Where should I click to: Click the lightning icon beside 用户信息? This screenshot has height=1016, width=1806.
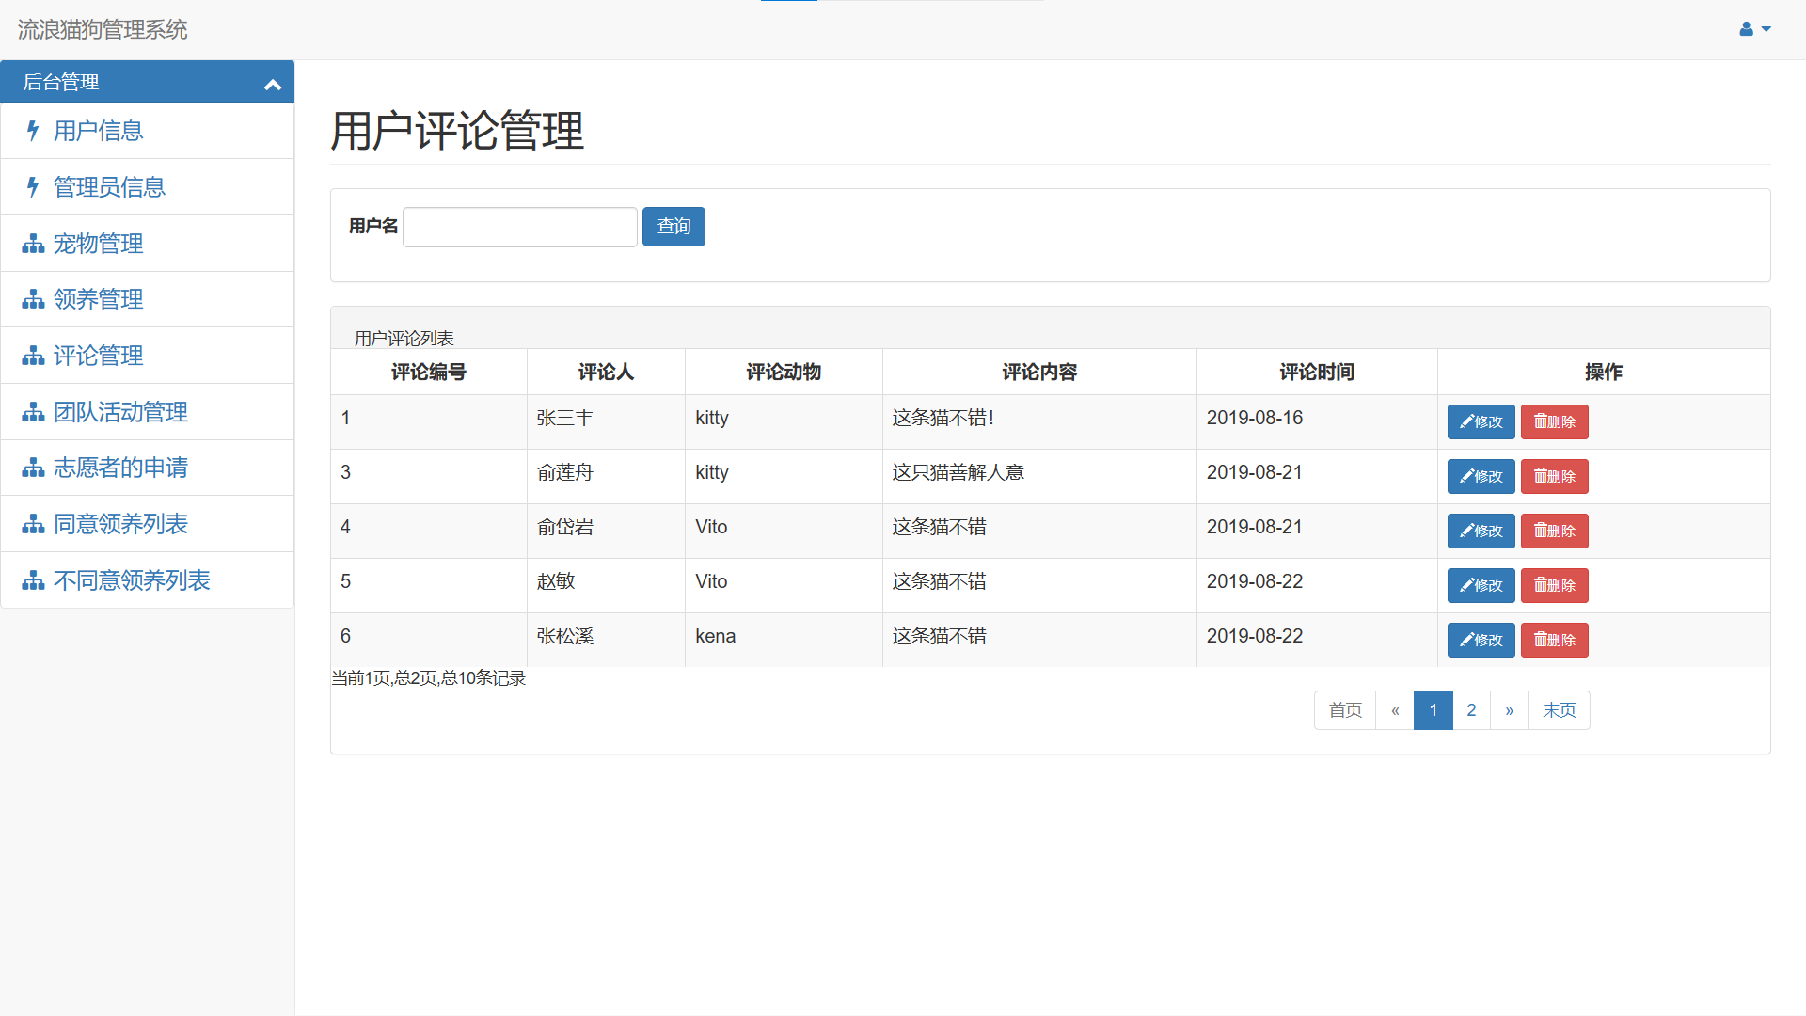(33, 131)
